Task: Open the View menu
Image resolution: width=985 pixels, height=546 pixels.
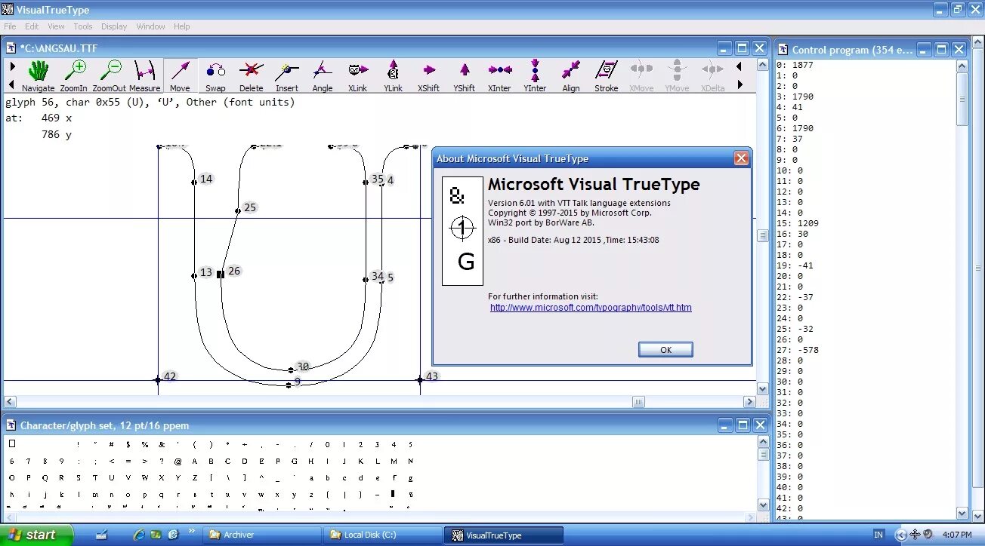Action: pos(56,26)
